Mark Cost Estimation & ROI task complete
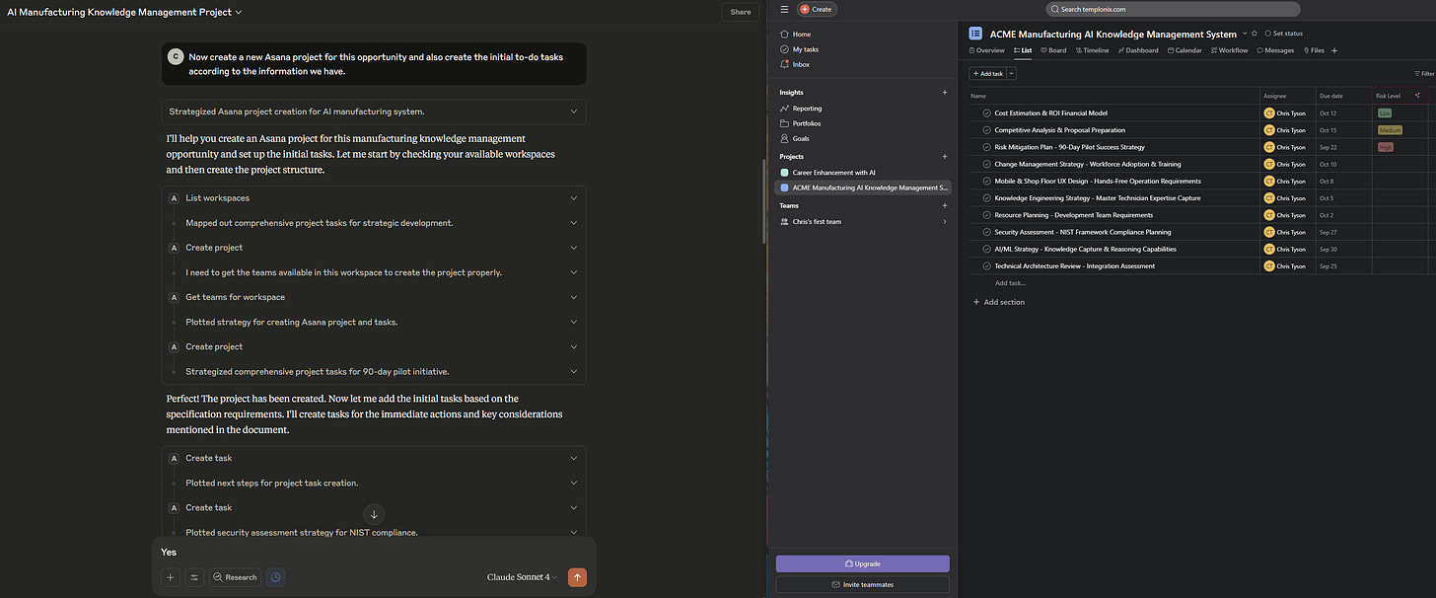1436x598 pixels. 986,112
